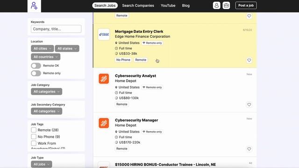The height and width of the screenshot is (168, 299).
Task: Click Remote tag on Mortgage Data Entry listing
Action: click(141, 60)
